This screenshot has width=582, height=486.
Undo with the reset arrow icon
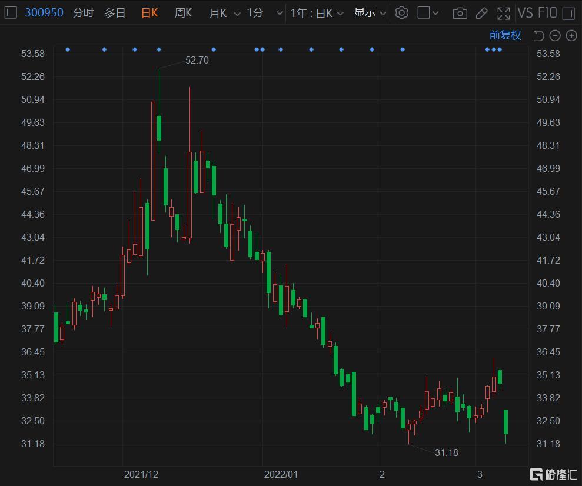(x=538, y=36)
